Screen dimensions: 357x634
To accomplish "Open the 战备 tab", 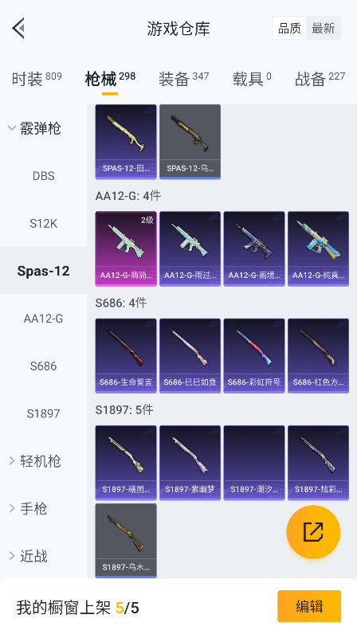I will pos(320,79).
